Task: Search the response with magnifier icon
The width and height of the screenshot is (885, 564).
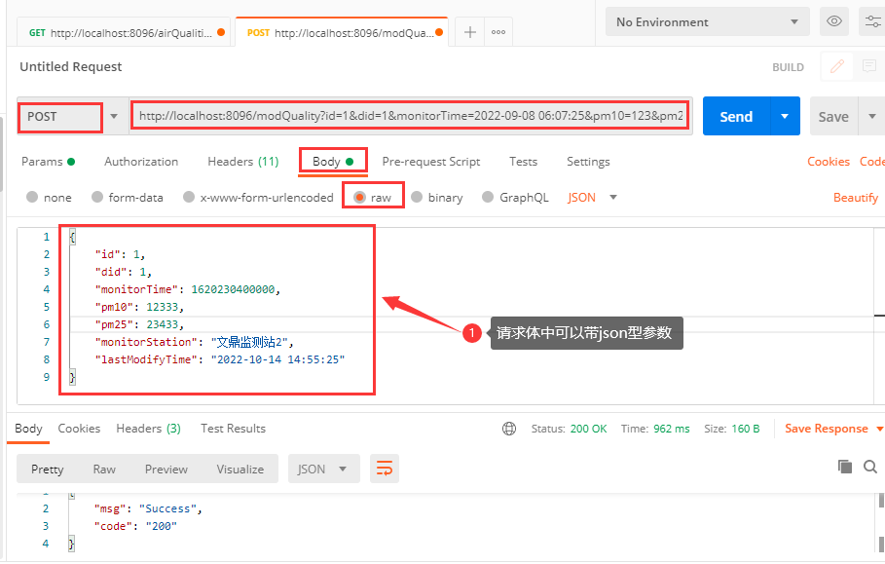Action: [x=870, y=468]
